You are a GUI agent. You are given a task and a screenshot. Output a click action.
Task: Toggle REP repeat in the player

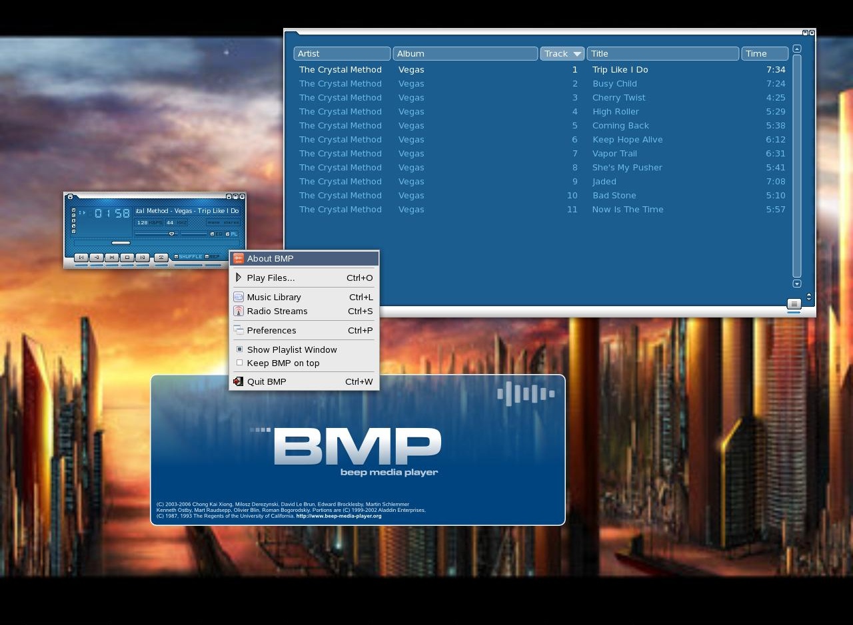(x=213, y=257)
